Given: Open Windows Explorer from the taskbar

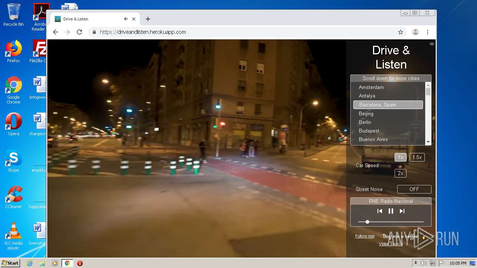Looking at the screenshot, I should (42, 263).
